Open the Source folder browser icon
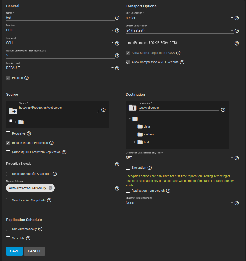 [x=13, y=111]
